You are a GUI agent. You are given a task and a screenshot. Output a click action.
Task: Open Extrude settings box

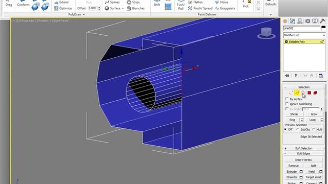click(301, 172)
